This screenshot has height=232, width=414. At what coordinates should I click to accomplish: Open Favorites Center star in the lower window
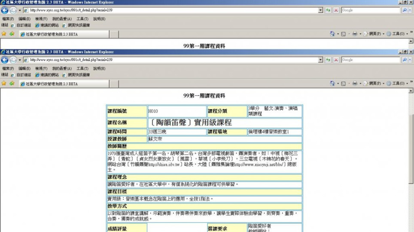pos(4,83)
